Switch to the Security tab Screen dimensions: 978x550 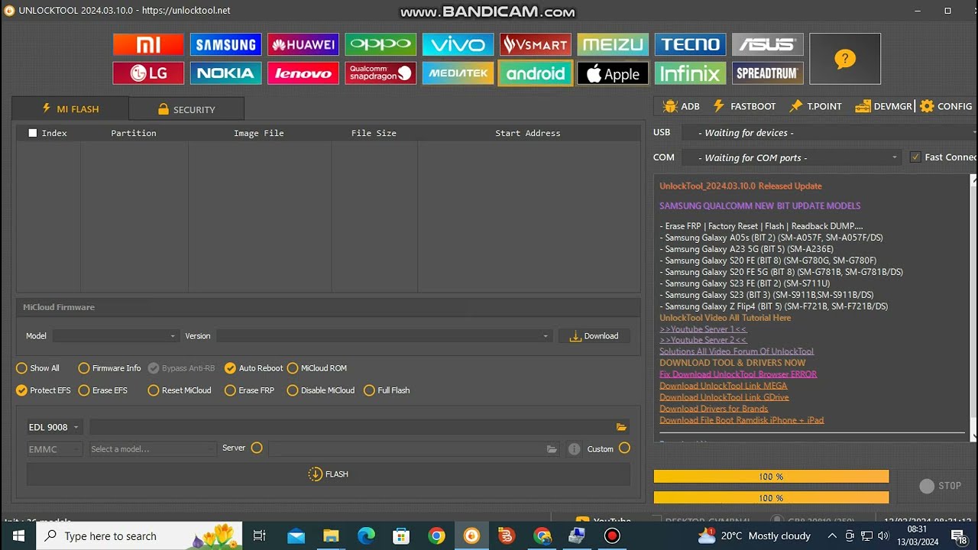pyautogui.click(x=186, y=109)
